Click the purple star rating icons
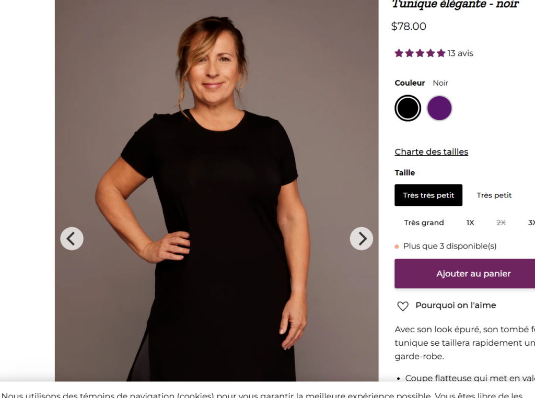The width and height of the screenshot is (535, 398). tap(420, 53)
